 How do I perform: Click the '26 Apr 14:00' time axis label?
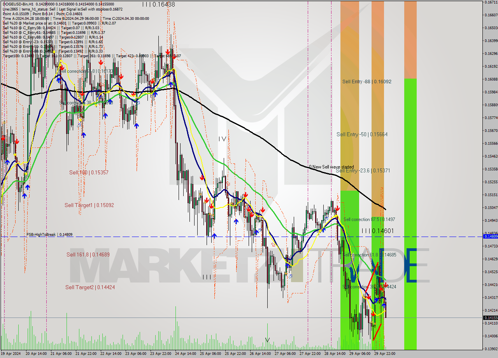[260, 354]
